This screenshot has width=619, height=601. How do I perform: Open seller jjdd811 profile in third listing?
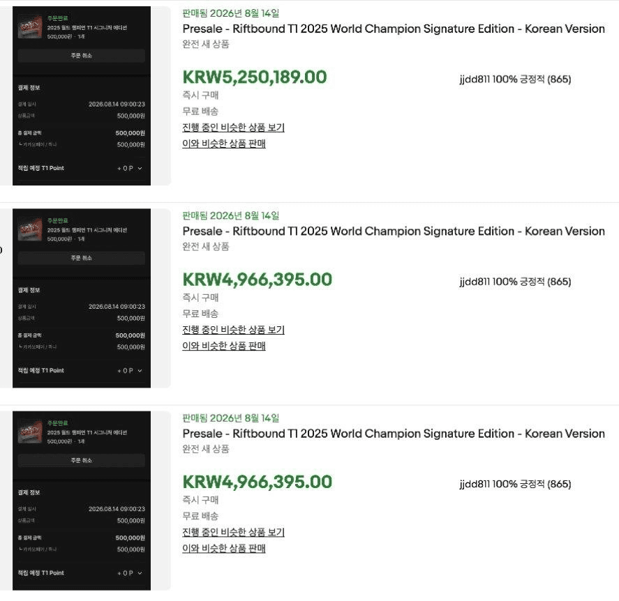point(475,484)
